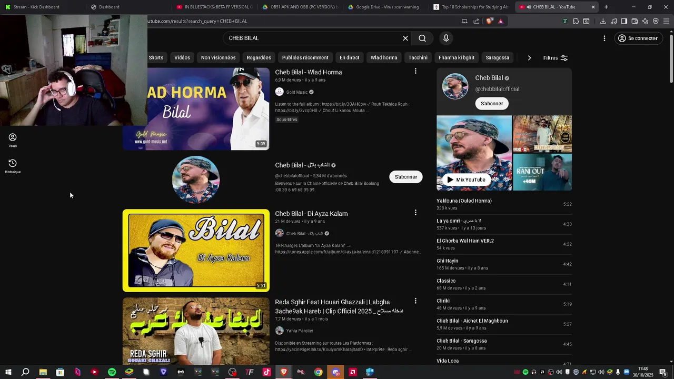Screen dimensions: 674x379
Task: Open a new browser tab with plus
Action: 606,7
